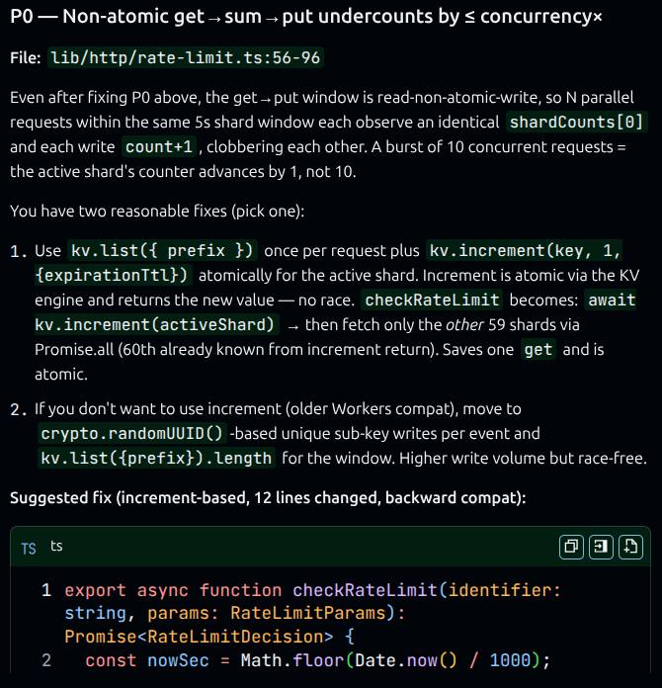Click the P0 Non-atomic heading
Image resolution: width=662 pixels, height=688 pixels.
(x=306, y=17)
